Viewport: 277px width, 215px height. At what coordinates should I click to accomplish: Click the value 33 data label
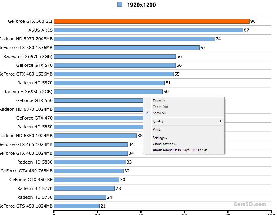coord(129,162)
